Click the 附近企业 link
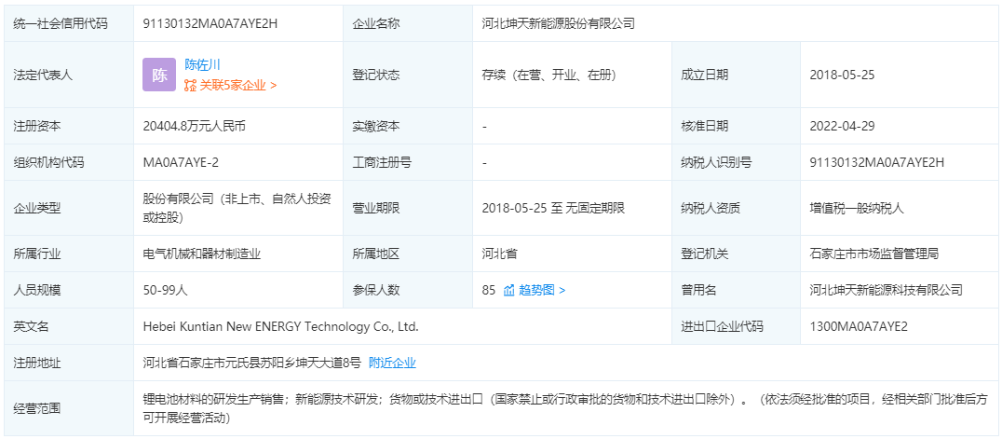The height and width of the screenshot is (439, 1002). click(x=392, y=363)
